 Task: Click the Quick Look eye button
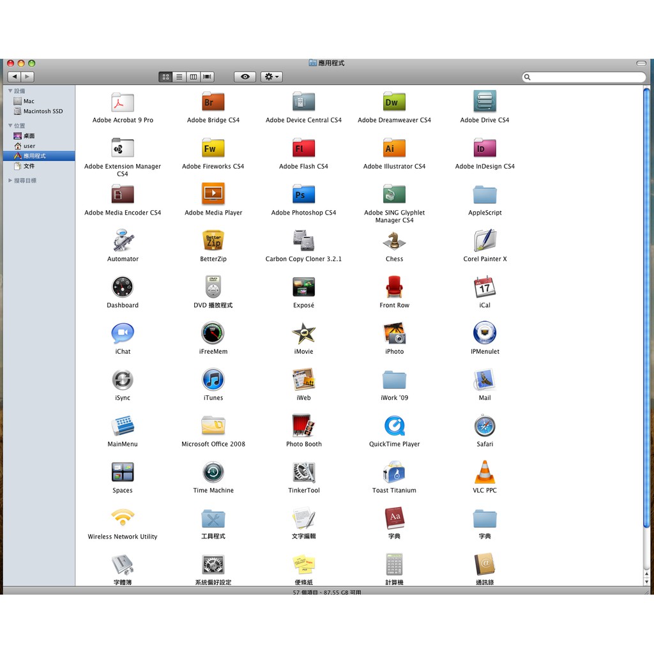tap(245, 77)
